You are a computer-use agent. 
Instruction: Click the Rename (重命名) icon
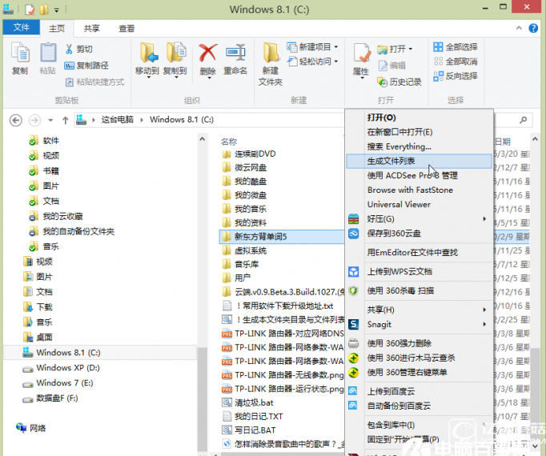click(235, 58)
